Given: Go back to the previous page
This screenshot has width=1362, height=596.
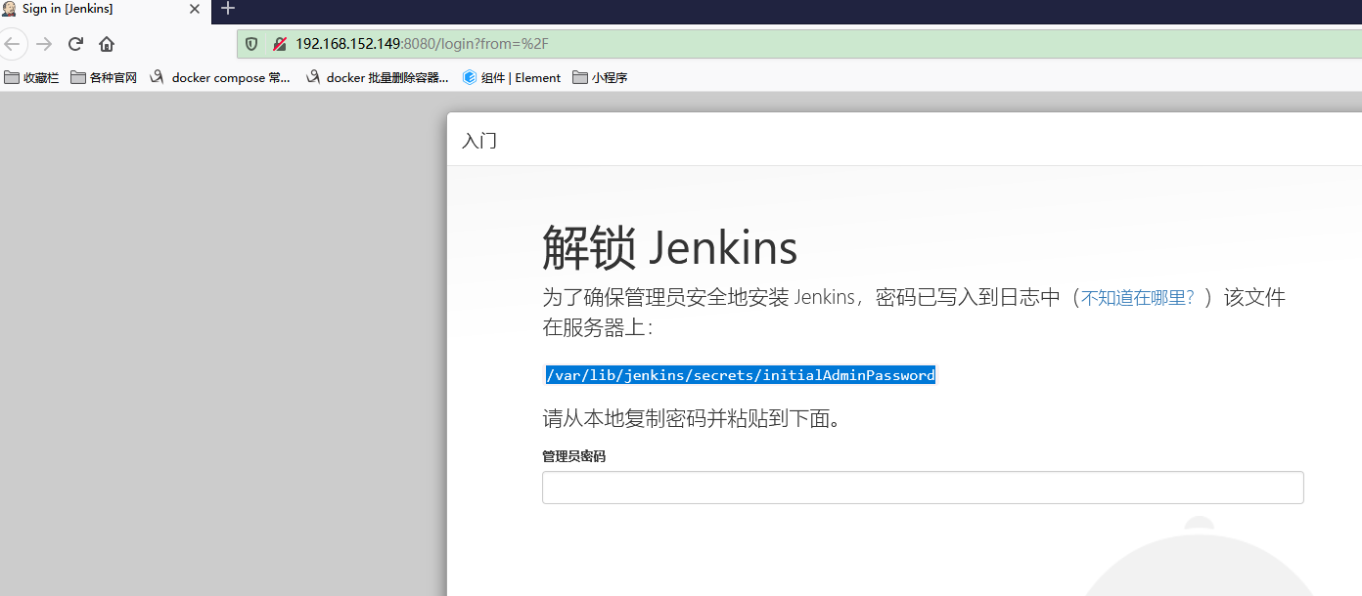Looking at the screenshot, I should [x=12, y=44].
